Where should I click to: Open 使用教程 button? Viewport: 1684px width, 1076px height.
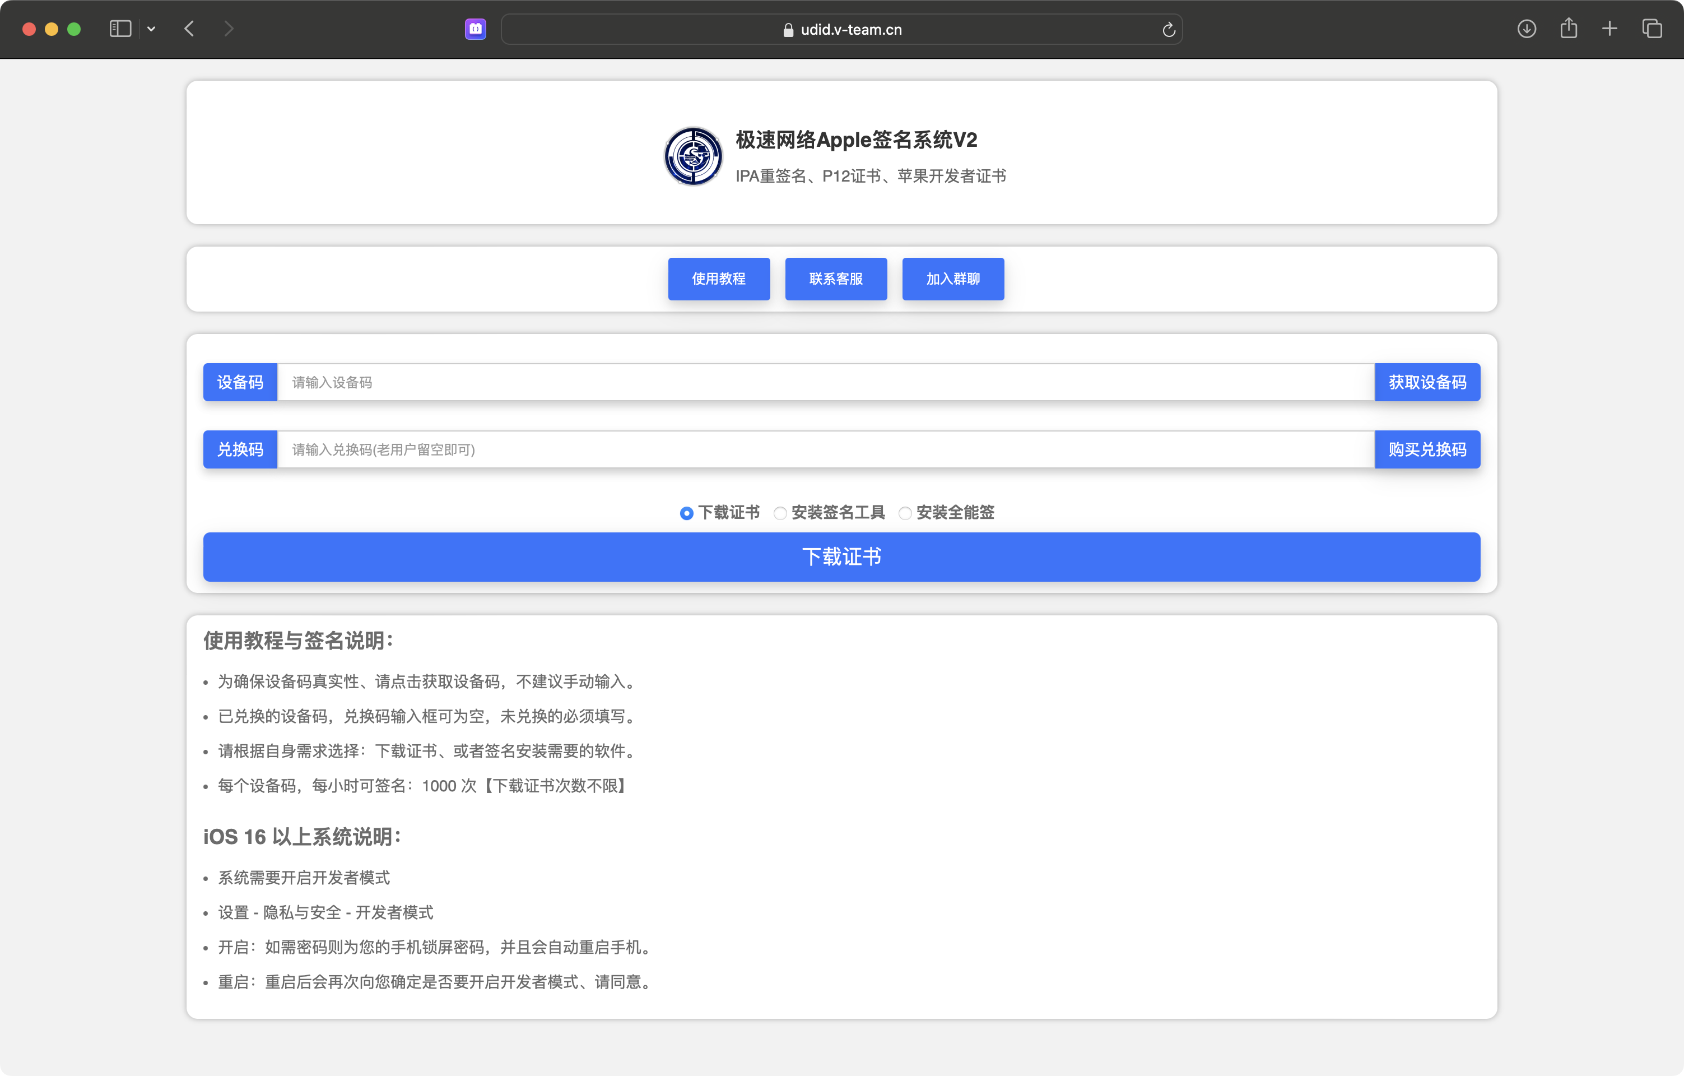[x=718, y=279]
